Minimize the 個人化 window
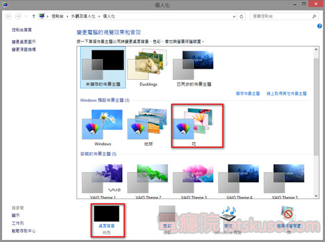The width and height of the screenshot is (325, 242). tap(295, 4)
